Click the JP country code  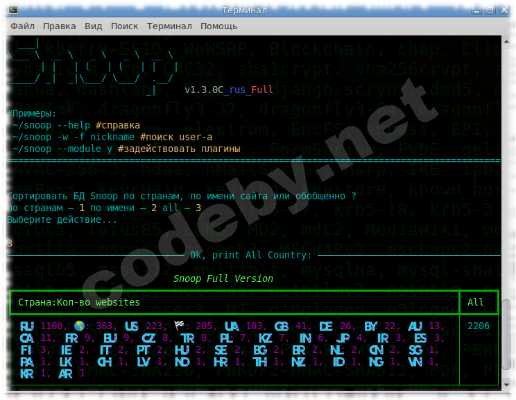pos(343,338)
